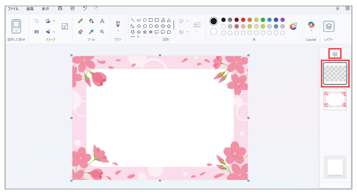This screenshot has height=194, width=357.
Task: Click the user account avatar icon
Action: point(337,9)
